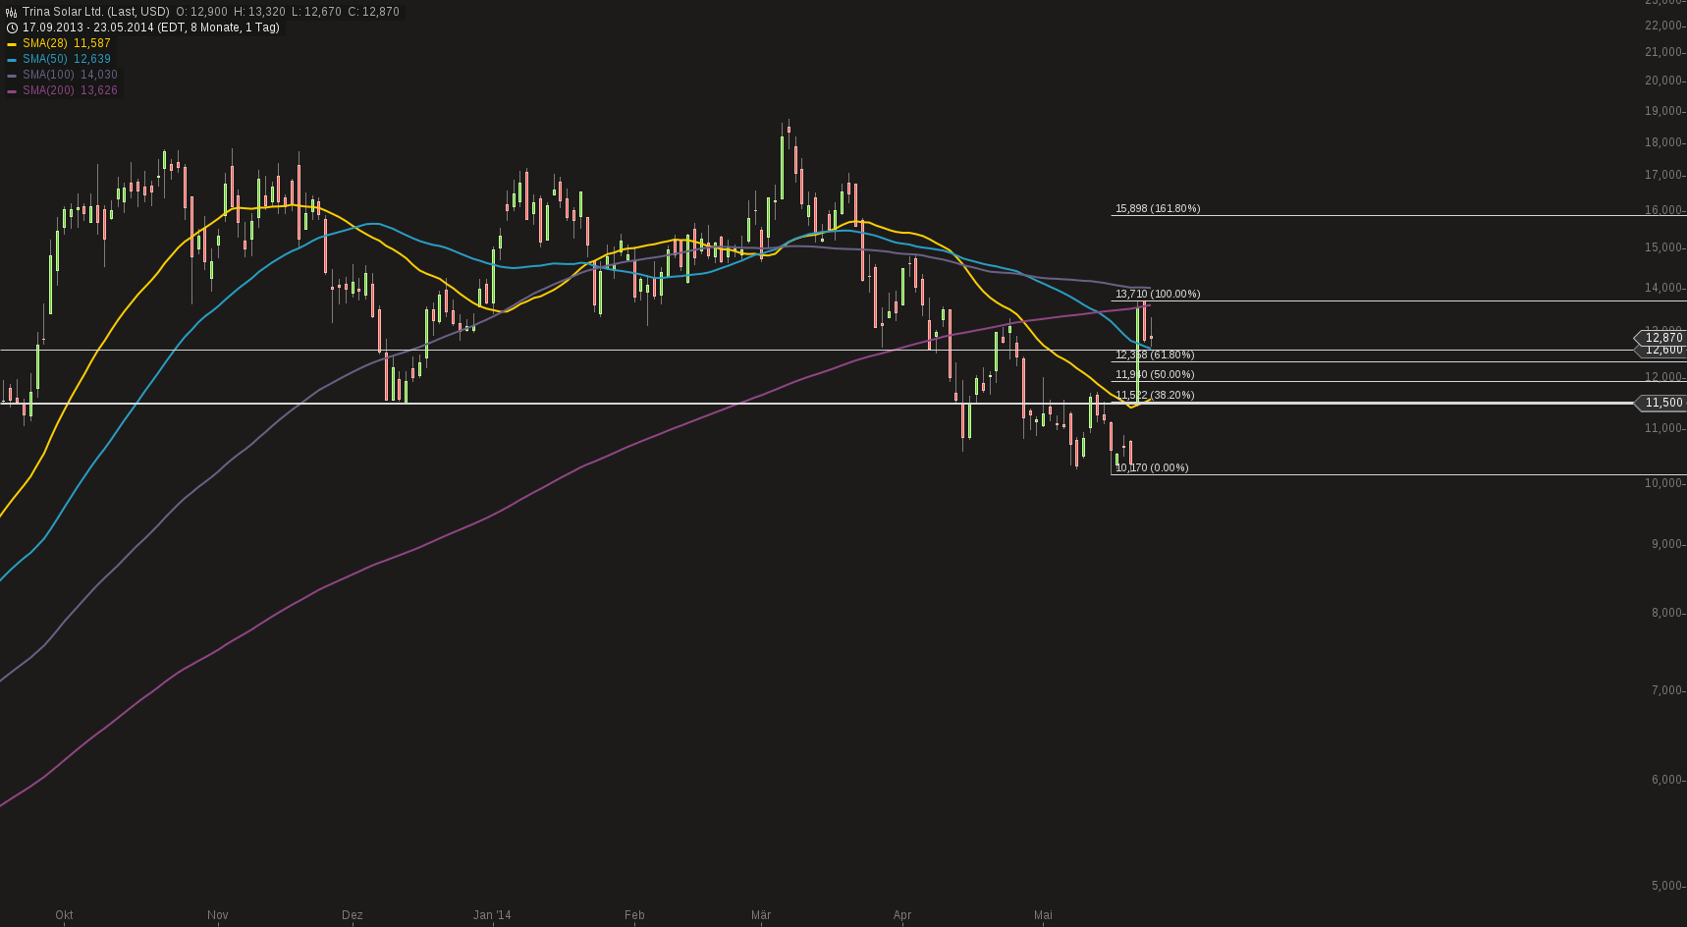1687x927 pixels.
Task: Open the clock/timeframe icon before the date range
Action: (12, 27)
